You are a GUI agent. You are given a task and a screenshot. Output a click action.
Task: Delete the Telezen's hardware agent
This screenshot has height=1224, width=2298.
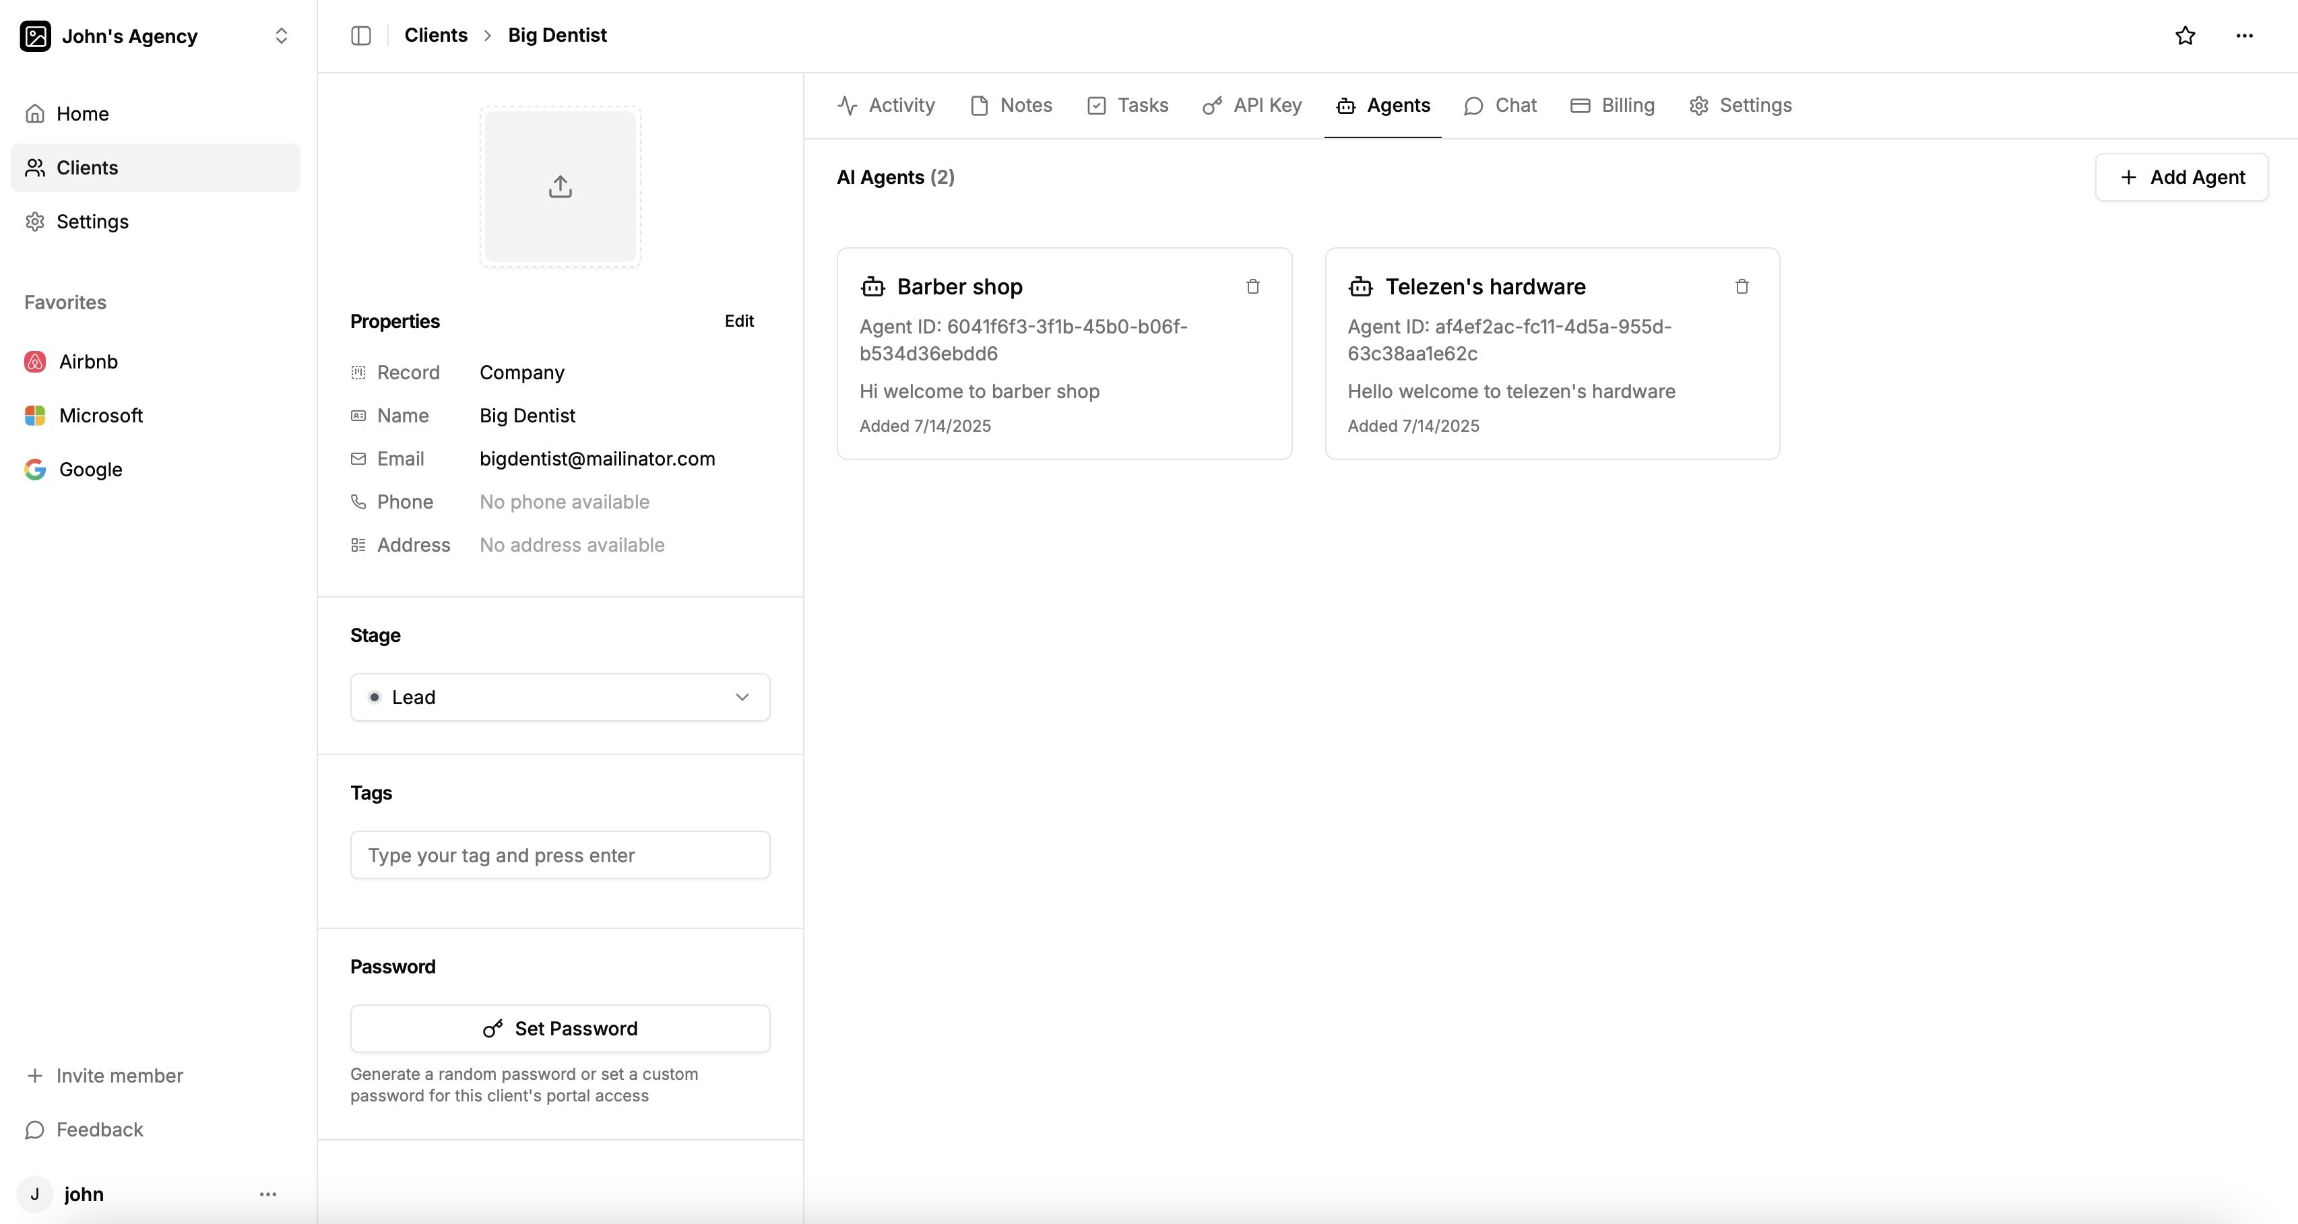pyautogui.click(x=1742, y=286)
